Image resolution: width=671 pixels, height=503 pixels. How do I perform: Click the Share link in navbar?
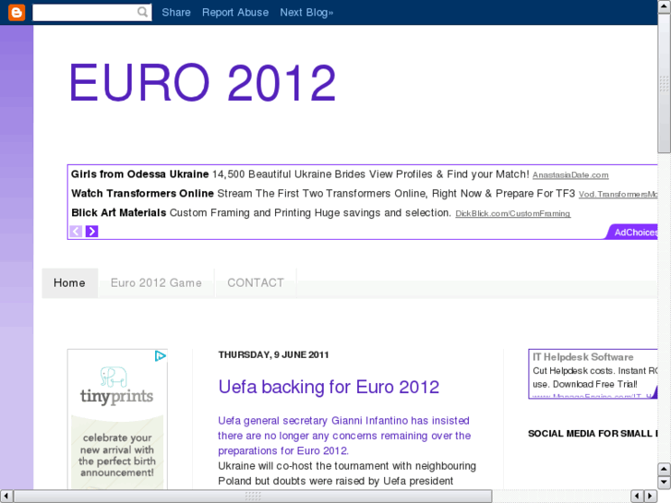pyautogui.click(x=176, y=12)
